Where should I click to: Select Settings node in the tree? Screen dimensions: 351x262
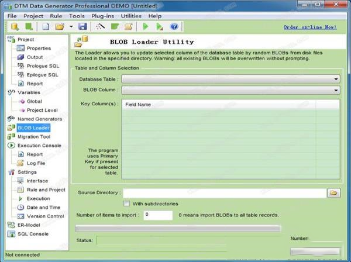point(27,172)
